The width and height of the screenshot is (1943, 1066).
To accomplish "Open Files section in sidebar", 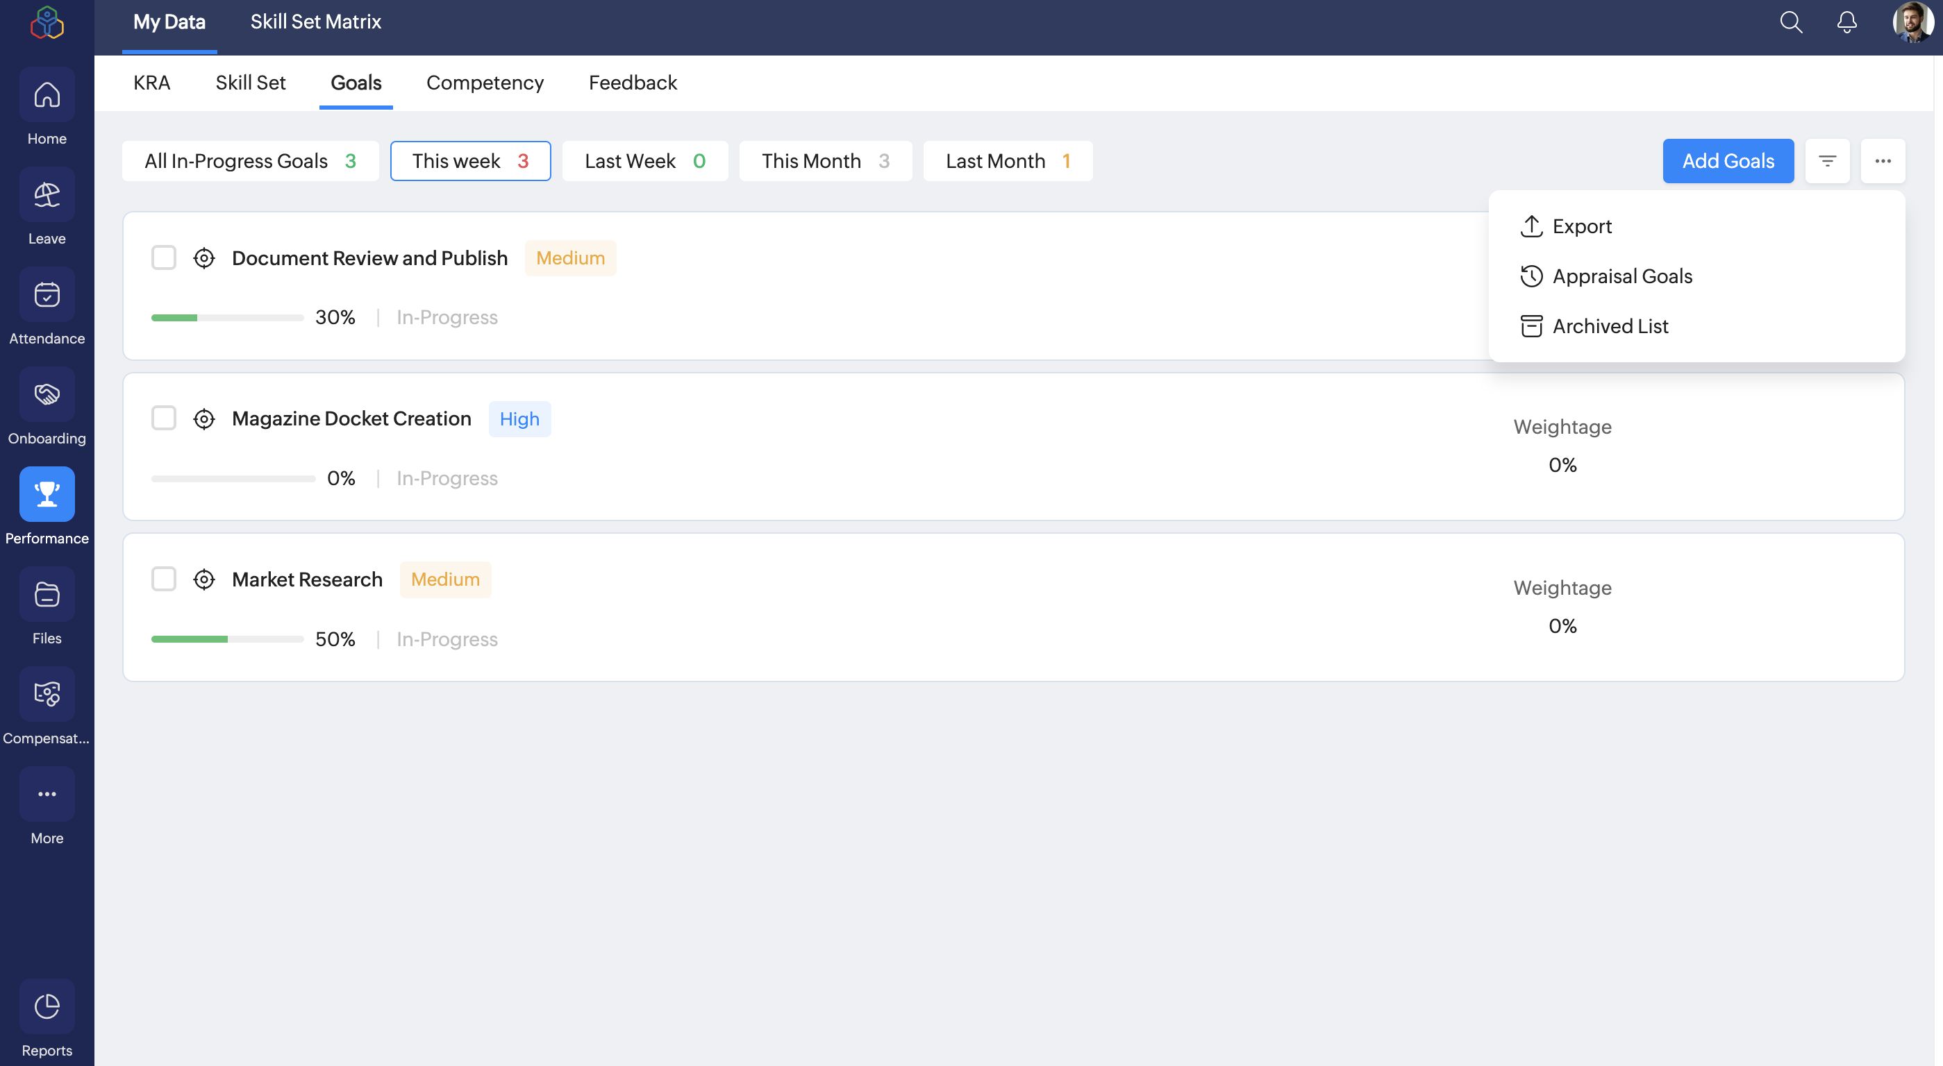I will point(47,595).
